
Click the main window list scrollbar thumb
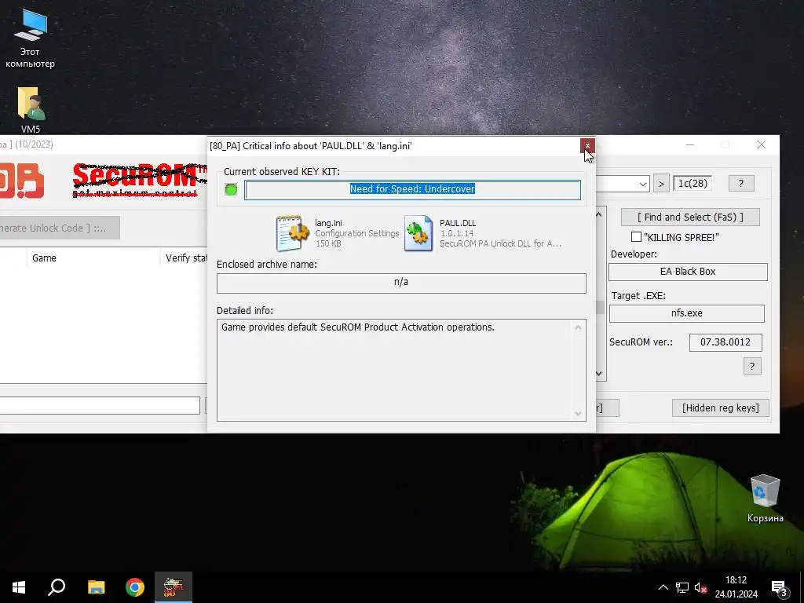[x=600, y=307]
